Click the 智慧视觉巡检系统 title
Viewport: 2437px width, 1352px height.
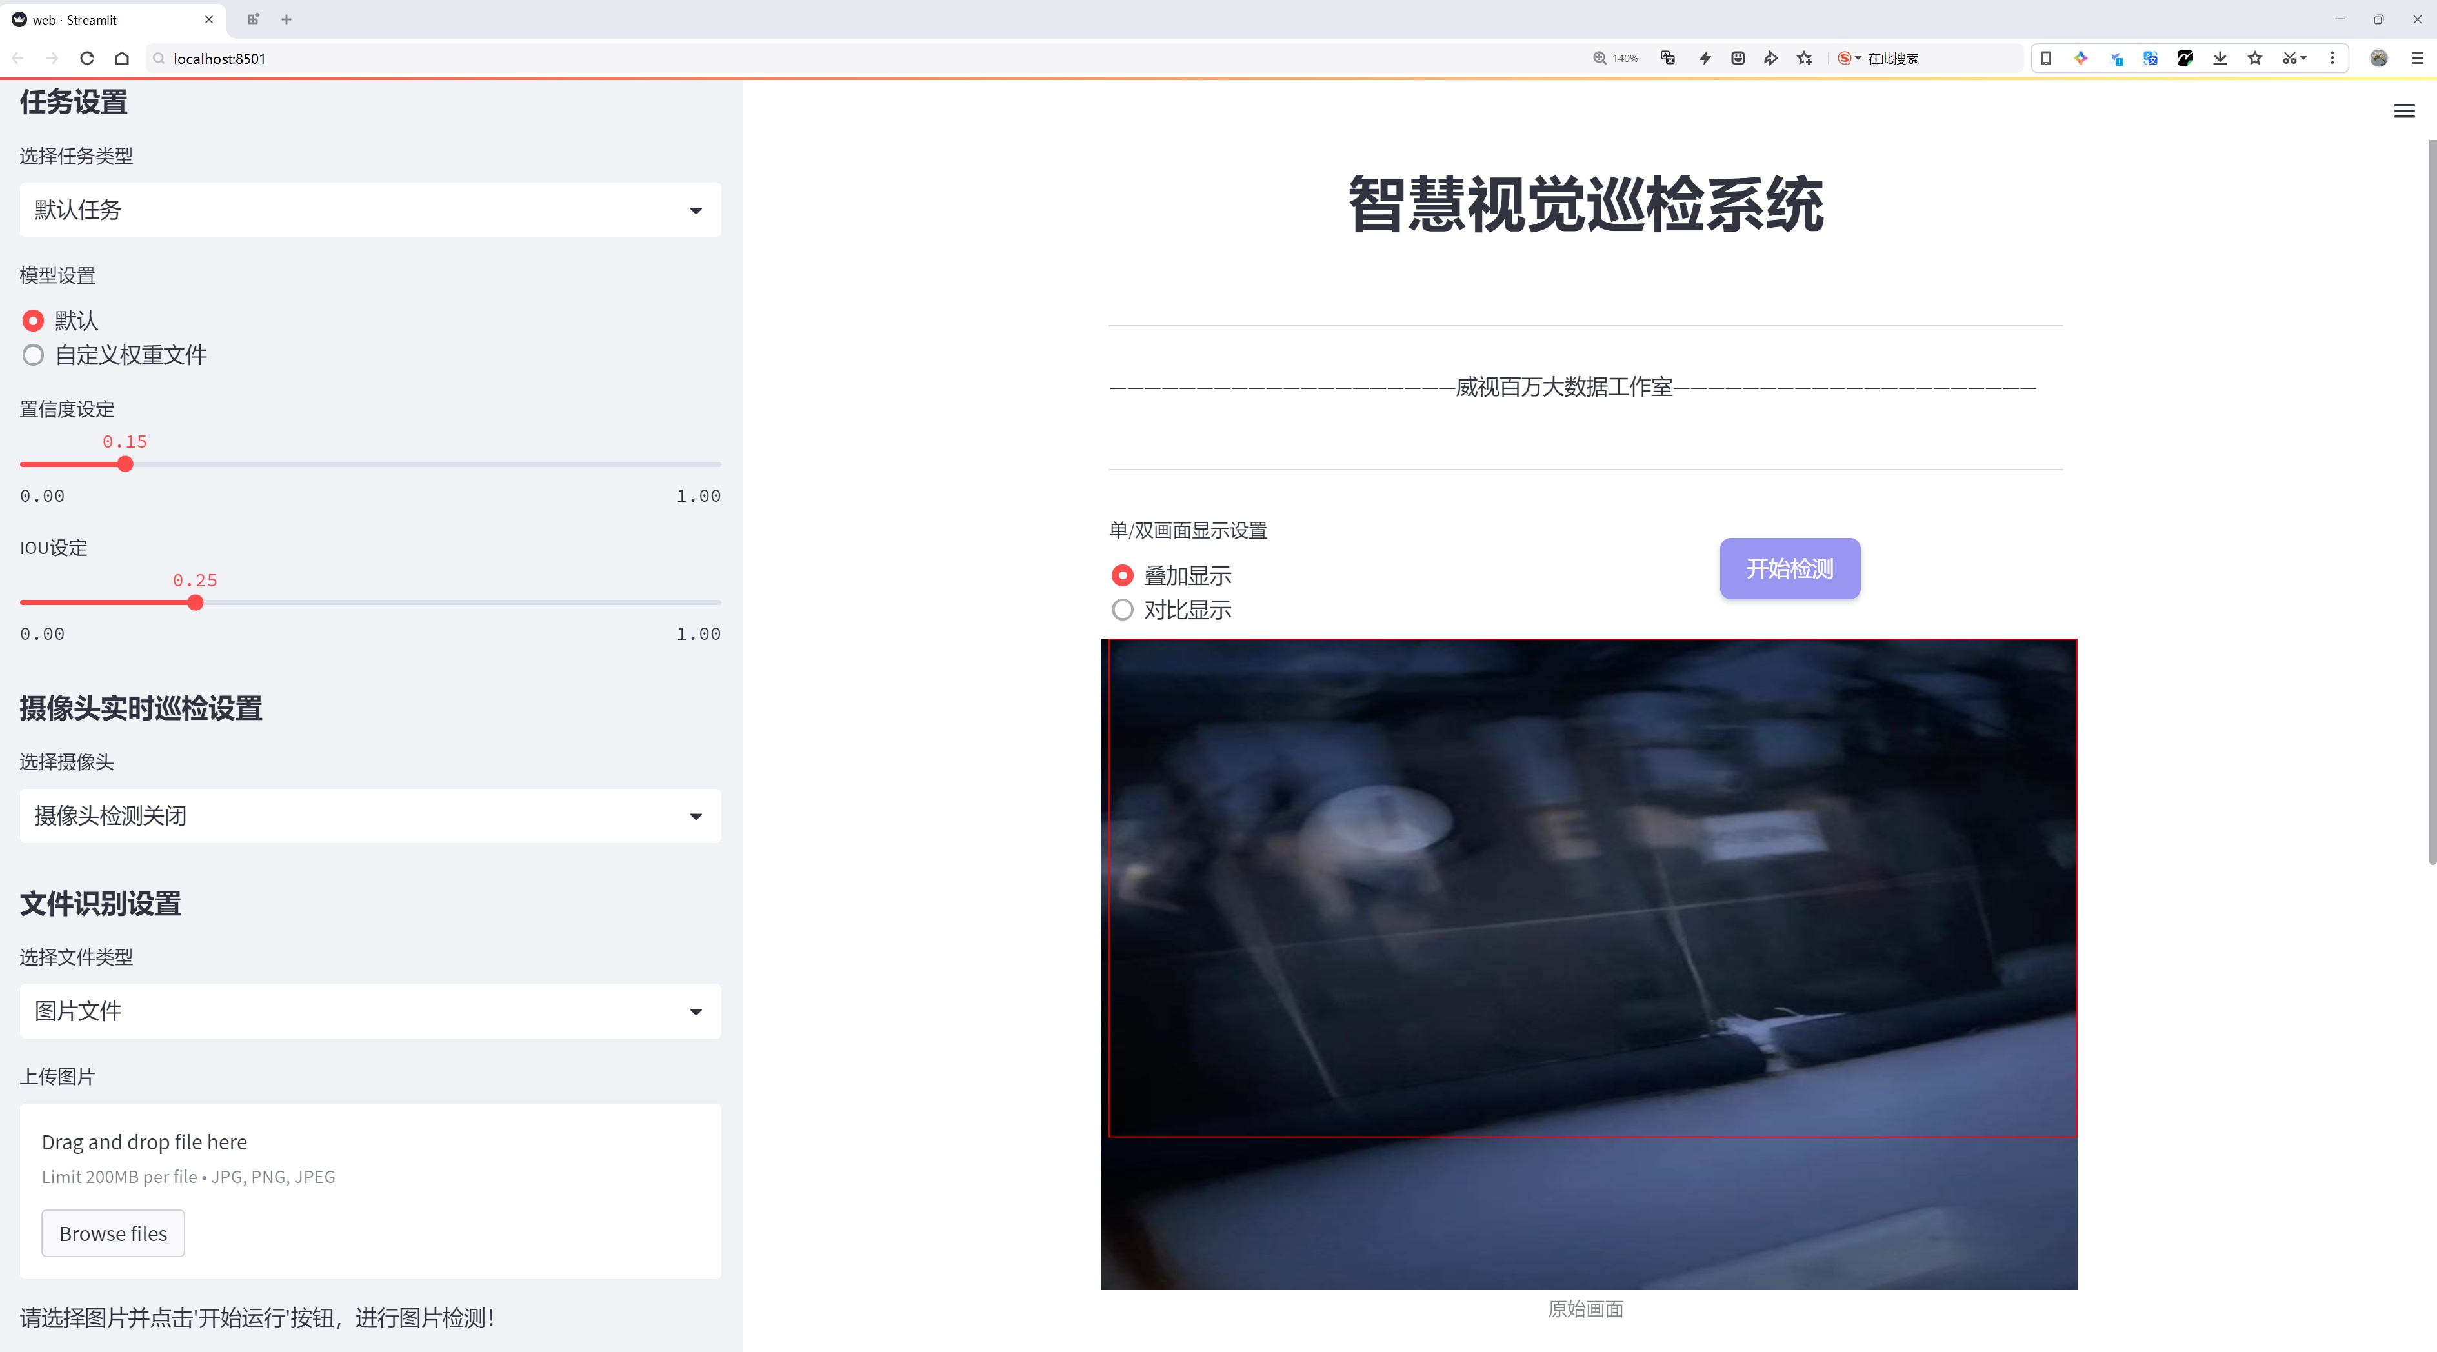(x=1585, y=204)
